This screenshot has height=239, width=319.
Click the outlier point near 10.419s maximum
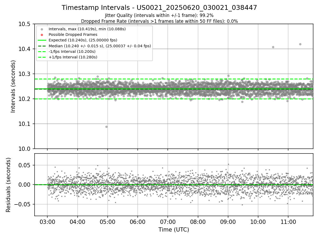point(300,44)
